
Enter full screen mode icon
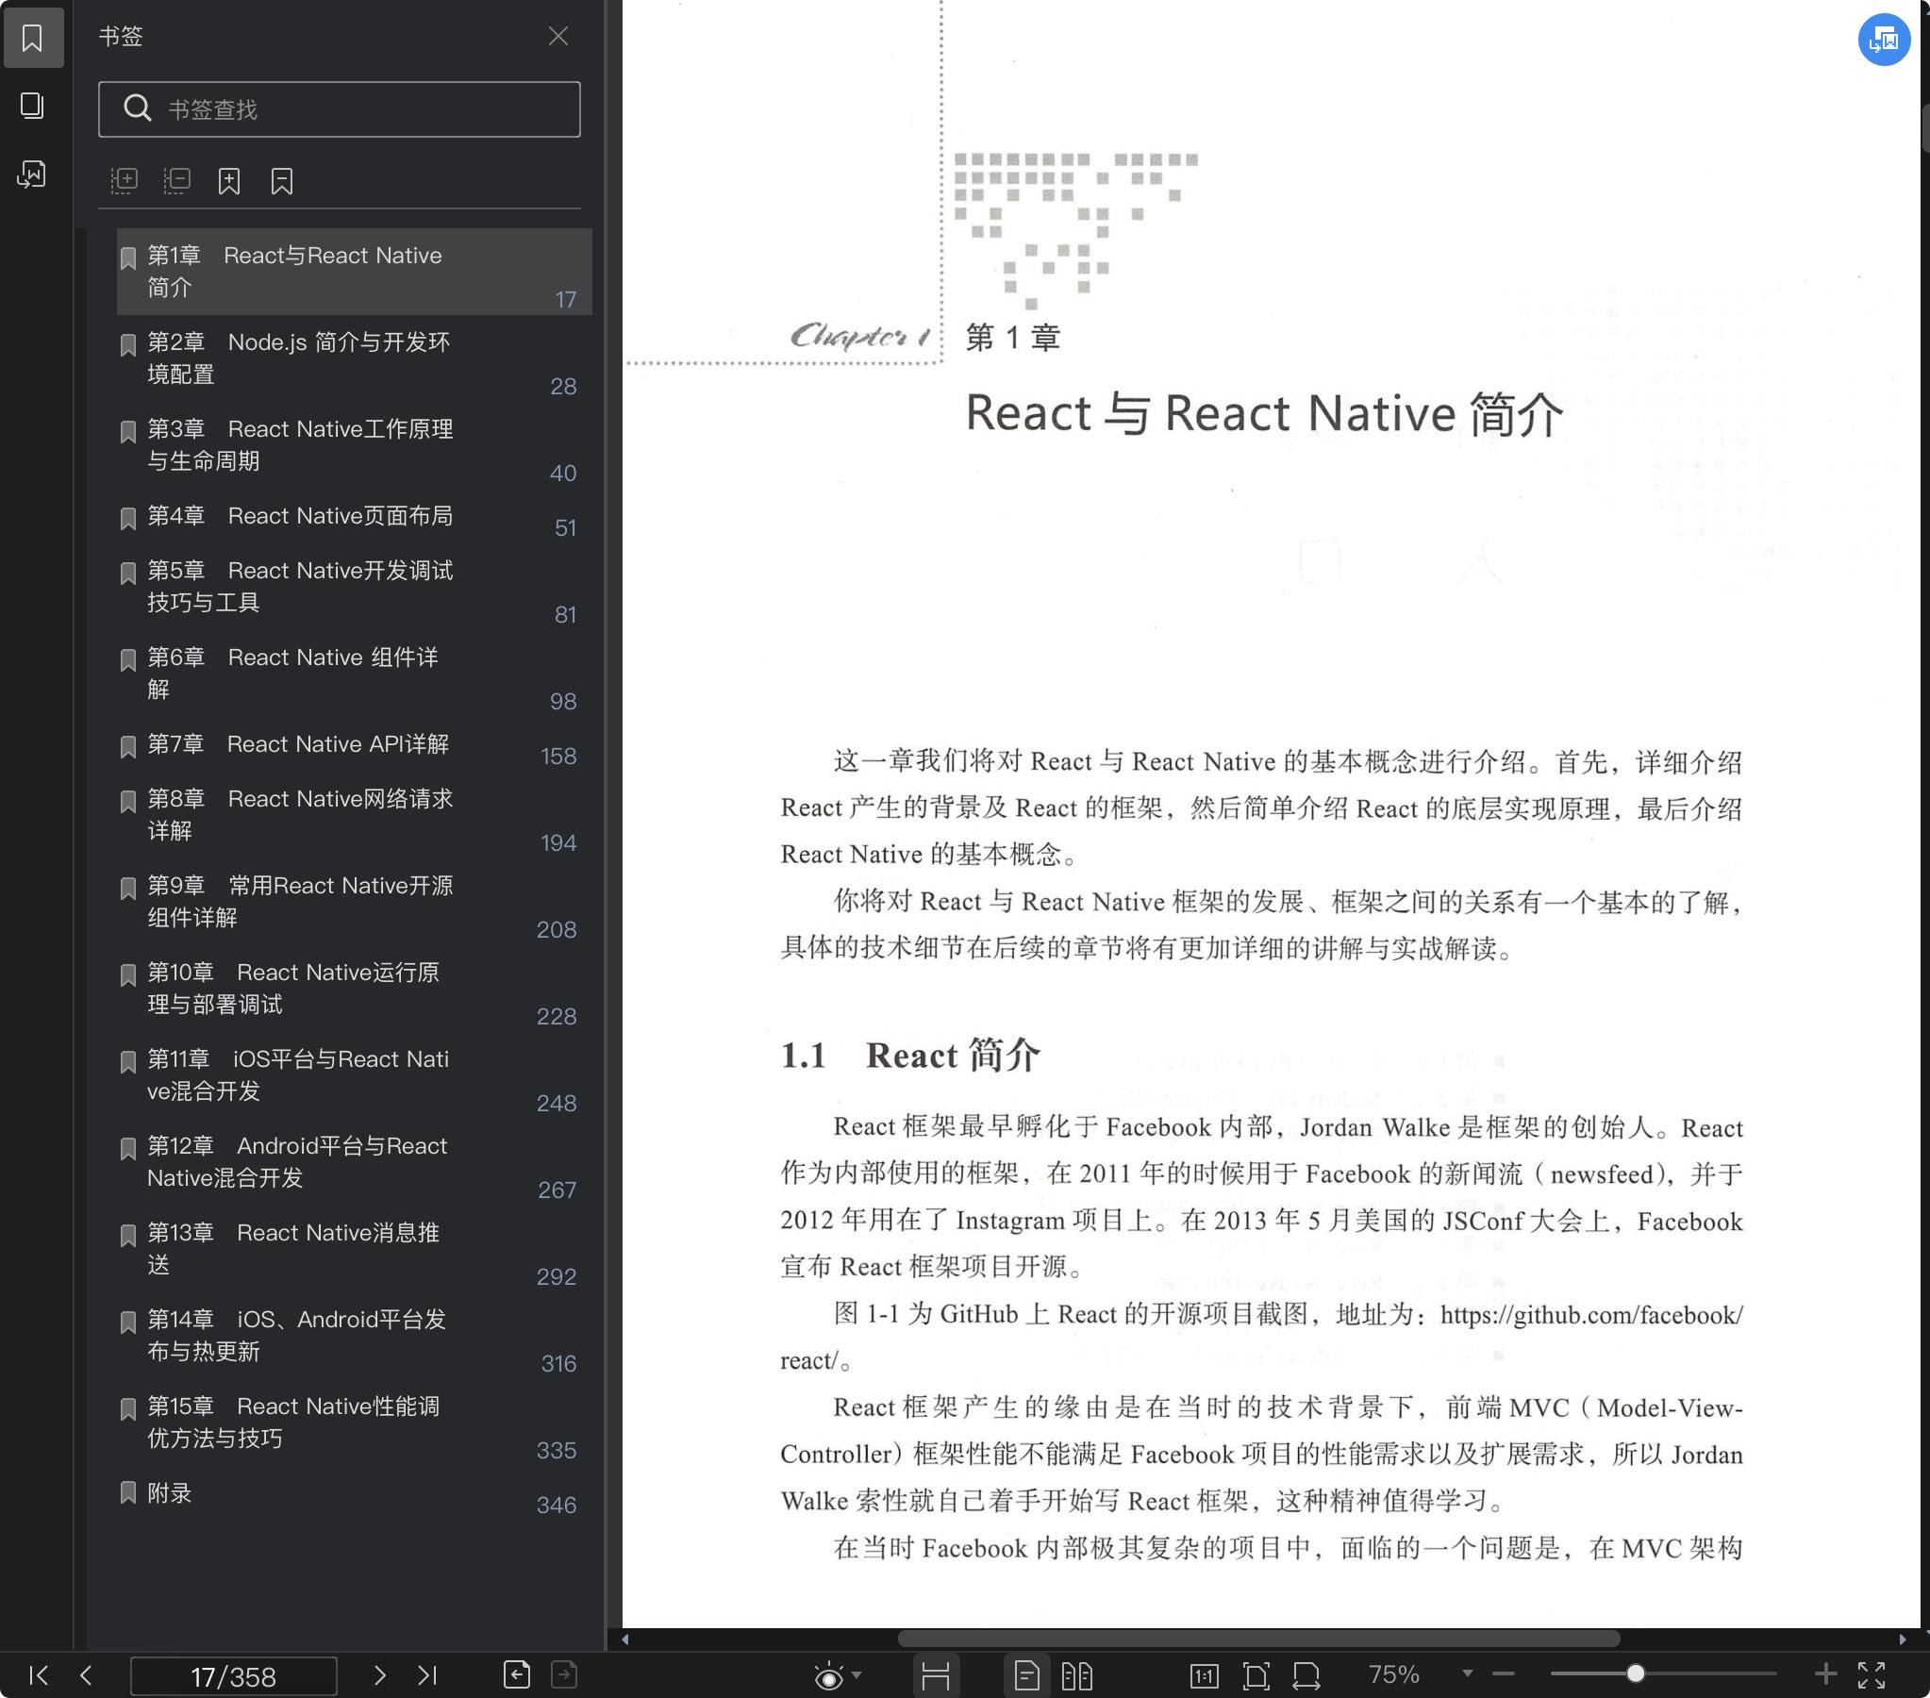[x=1872, y=1675]
